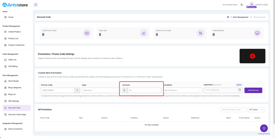Open Discount Code Usage menu item
This screenshot has height=138, width=275.
click(x=17, y=114)
